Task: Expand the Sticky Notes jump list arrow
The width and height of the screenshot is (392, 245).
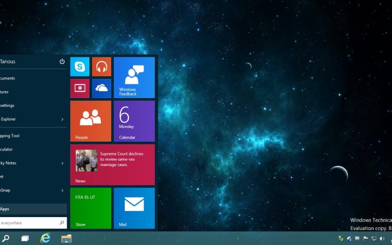Action: tap(62, 163)
